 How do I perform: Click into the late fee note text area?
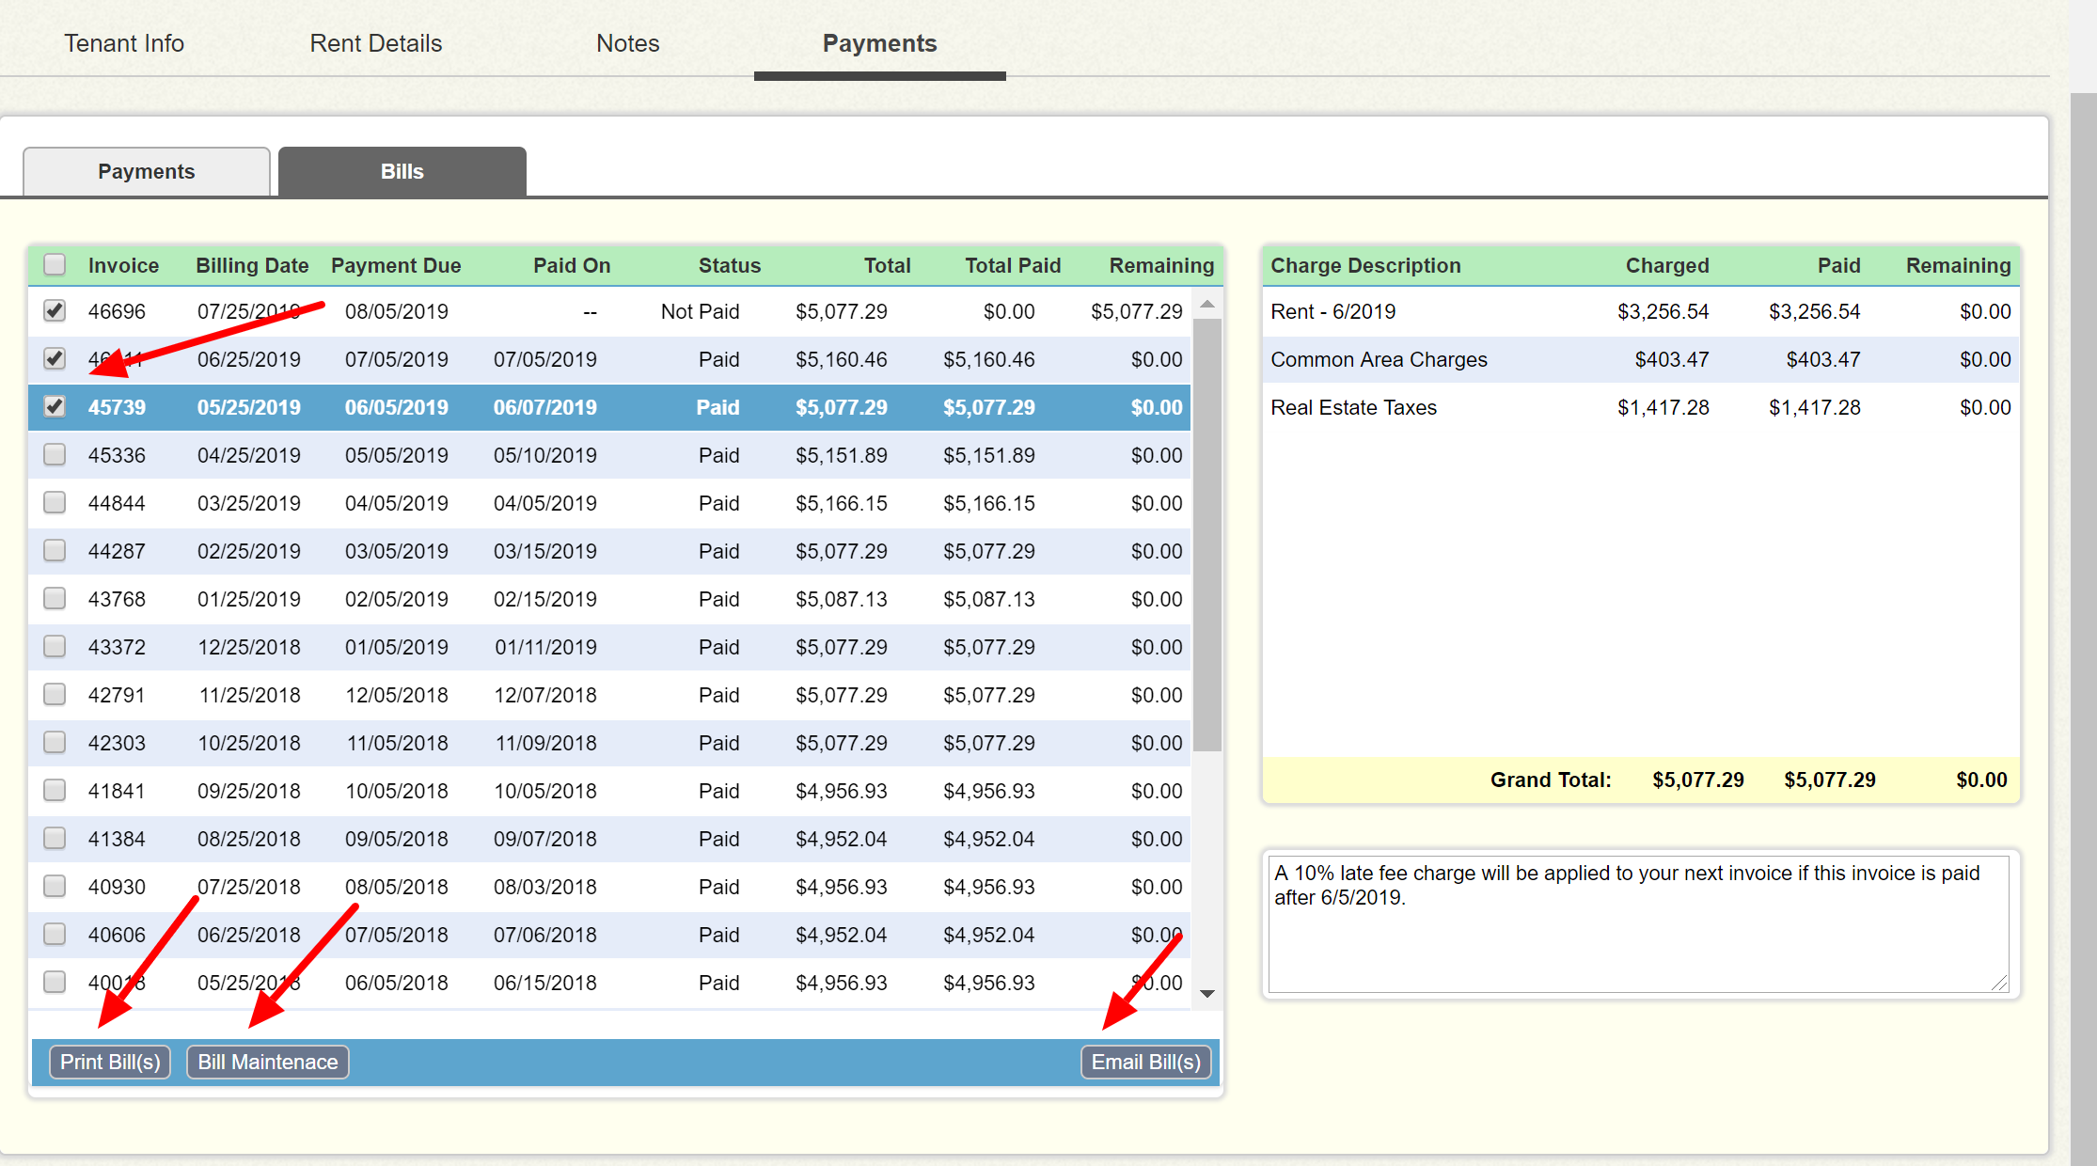[1638, 923]
